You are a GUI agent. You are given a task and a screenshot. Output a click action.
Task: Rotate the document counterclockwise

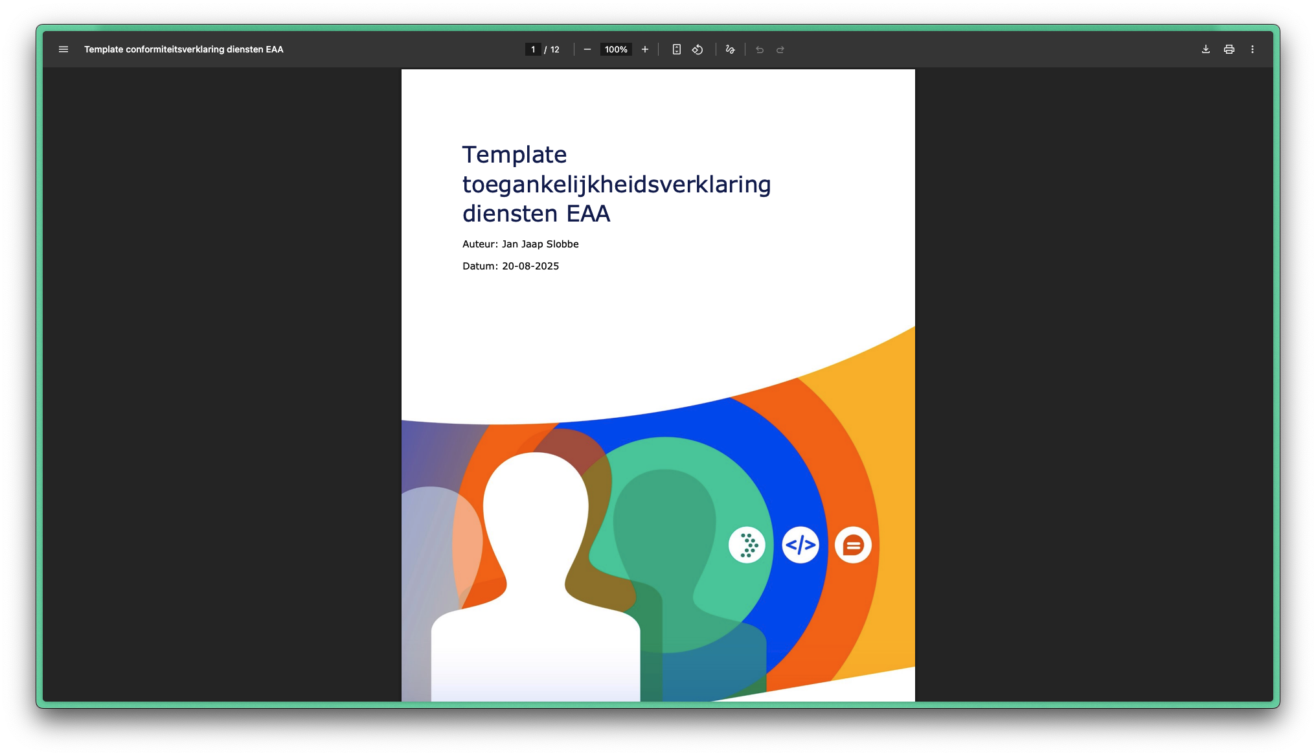(698, 49)
